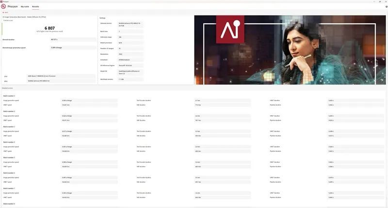Image resolution: width=388 pixels, height=208 pixels.
Task: Click the AI inference engine value
Action: pos(130,66)
